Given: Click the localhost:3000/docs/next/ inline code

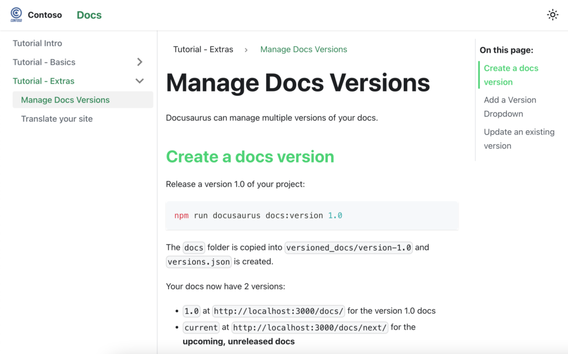Looking at the screenshot, I should coord(310,327).
